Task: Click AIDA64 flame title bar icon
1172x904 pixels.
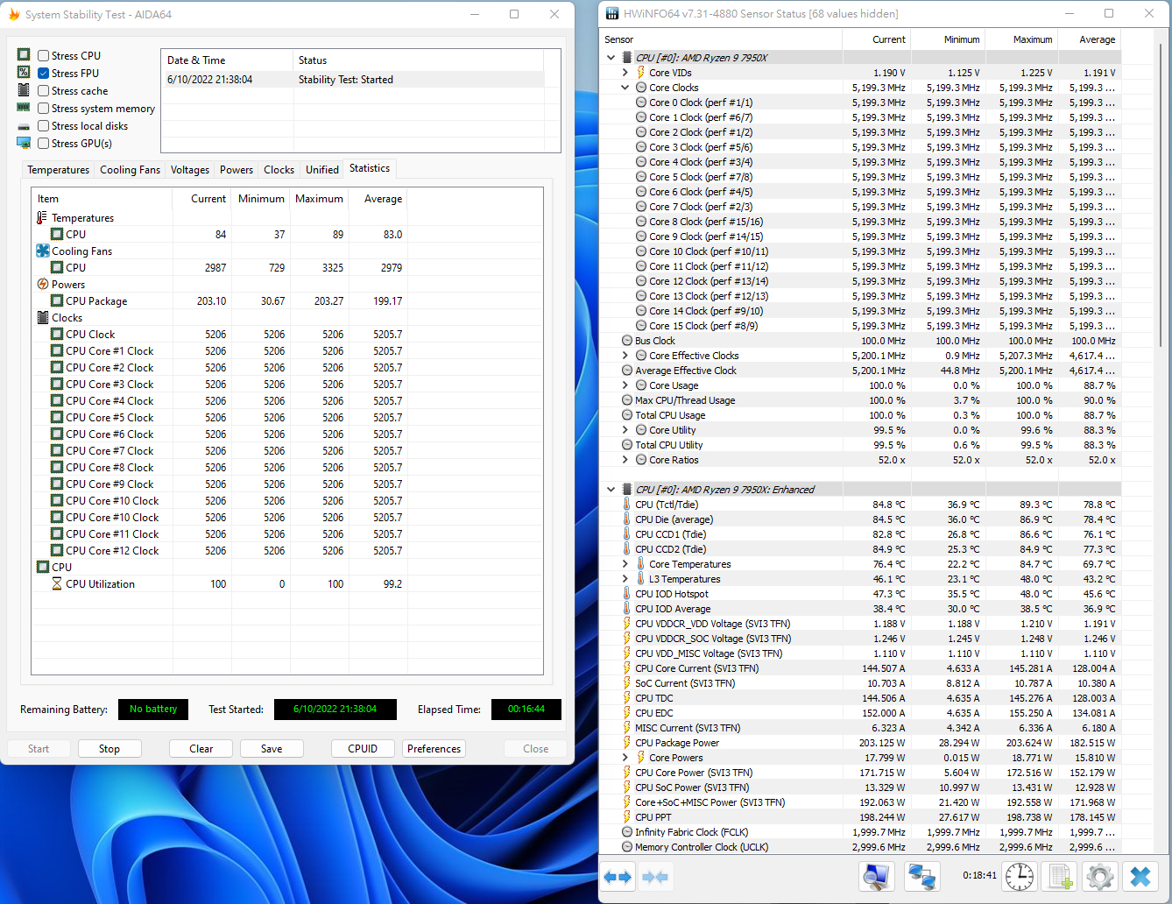Action: (14, 14)
